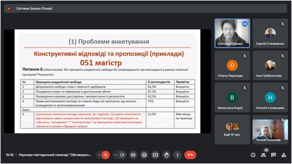The height and width of the screenshot is (164, 292).
Task: Click the speaking indicator on Світлана Гришко tile
Action: point(244,24)
